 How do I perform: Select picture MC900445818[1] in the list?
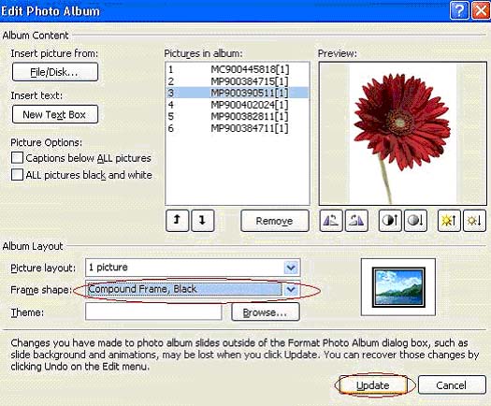237,69
